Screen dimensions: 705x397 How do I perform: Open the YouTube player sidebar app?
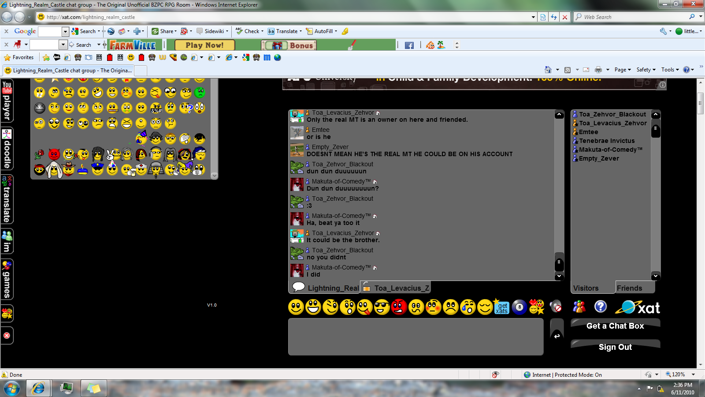tap(7, 100)
